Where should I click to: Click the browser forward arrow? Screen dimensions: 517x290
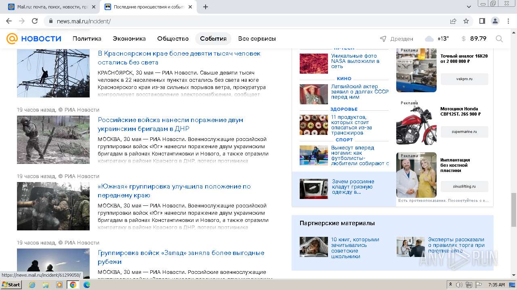click(22, 21)
